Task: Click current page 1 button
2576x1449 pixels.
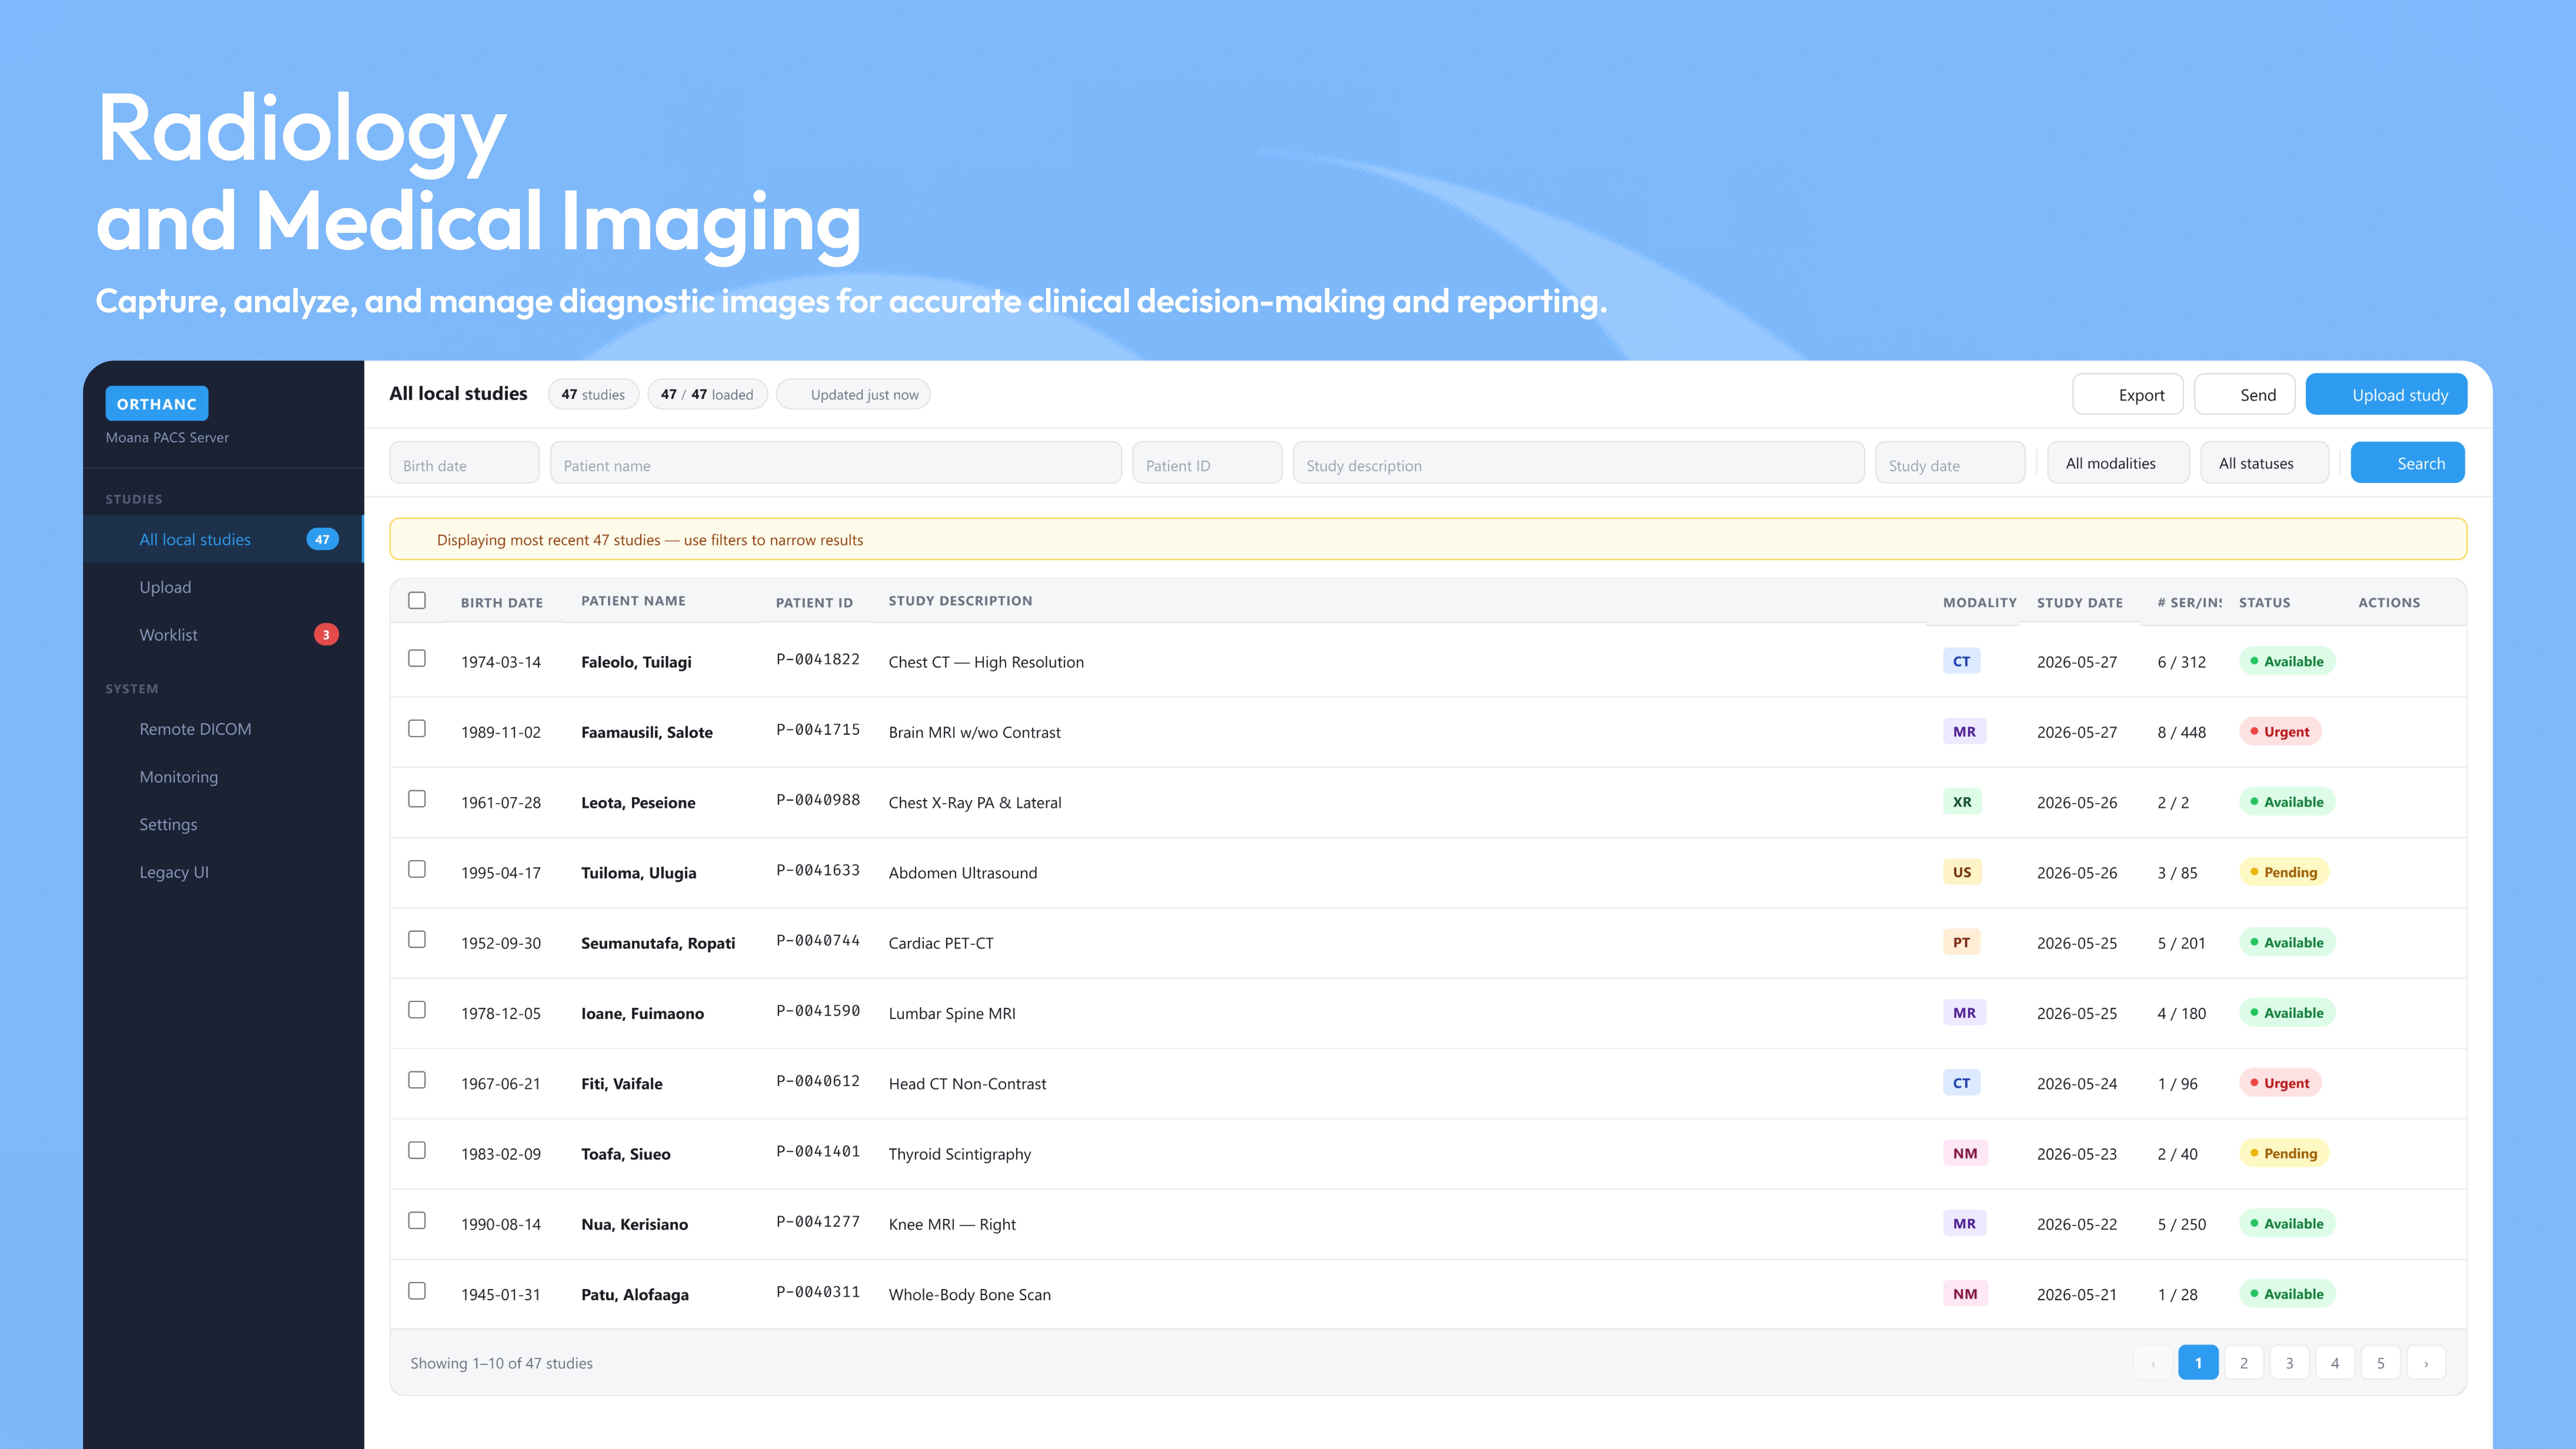Action: [2198, 1363]
